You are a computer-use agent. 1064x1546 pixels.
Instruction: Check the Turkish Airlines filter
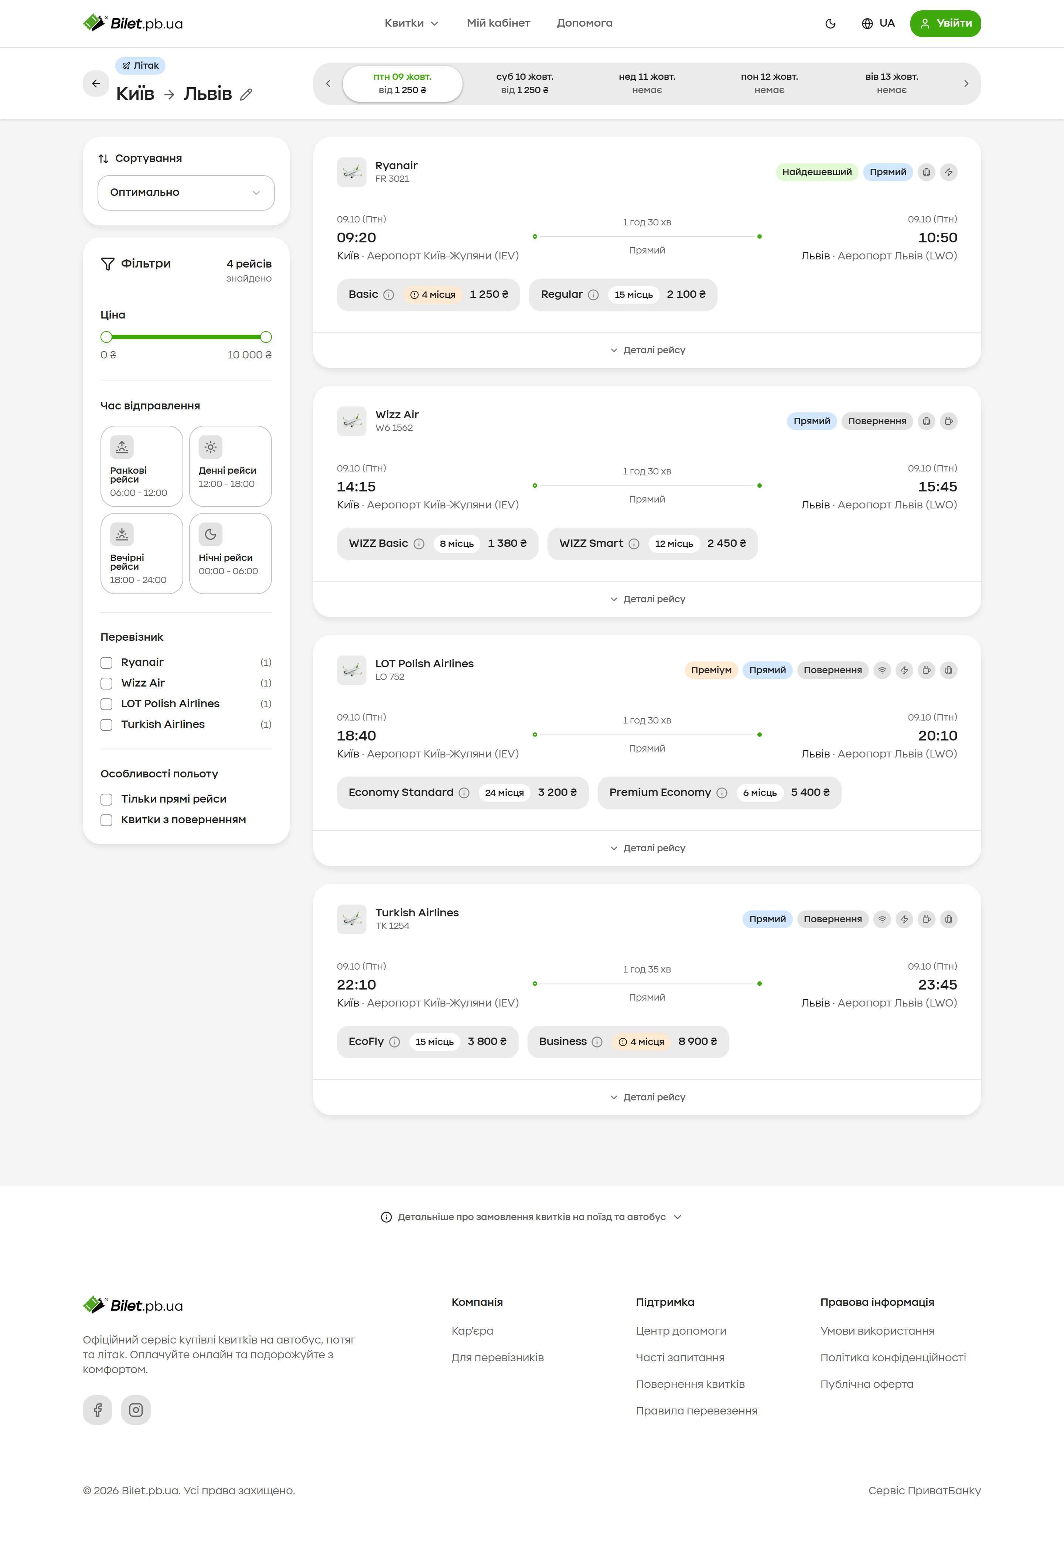click(x=107, y=725)
